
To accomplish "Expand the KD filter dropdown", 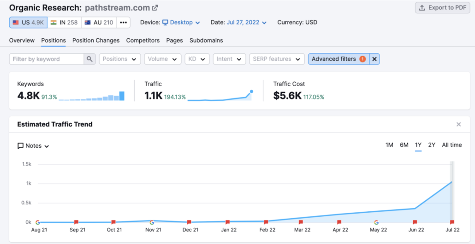I will click(197, 59).
